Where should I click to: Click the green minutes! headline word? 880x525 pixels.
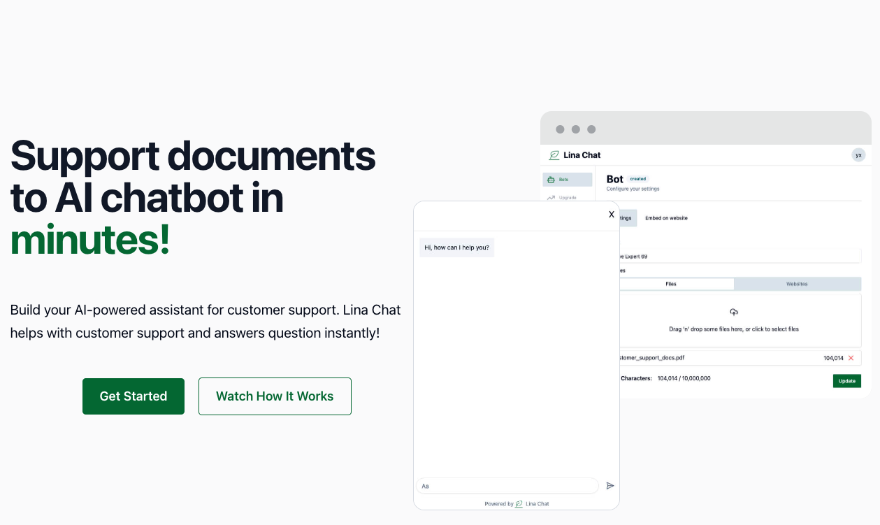[90, 240]
